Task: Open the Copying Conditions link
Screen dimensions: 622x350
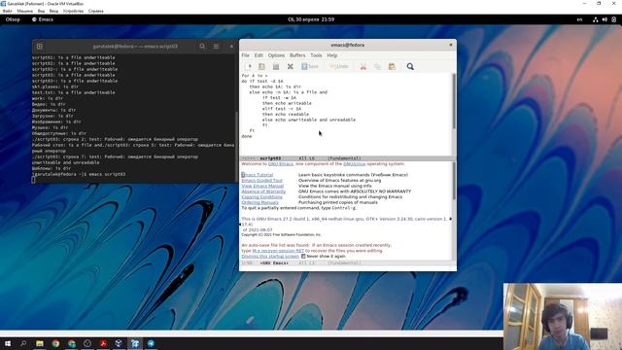Action: [x=261, y=196]
